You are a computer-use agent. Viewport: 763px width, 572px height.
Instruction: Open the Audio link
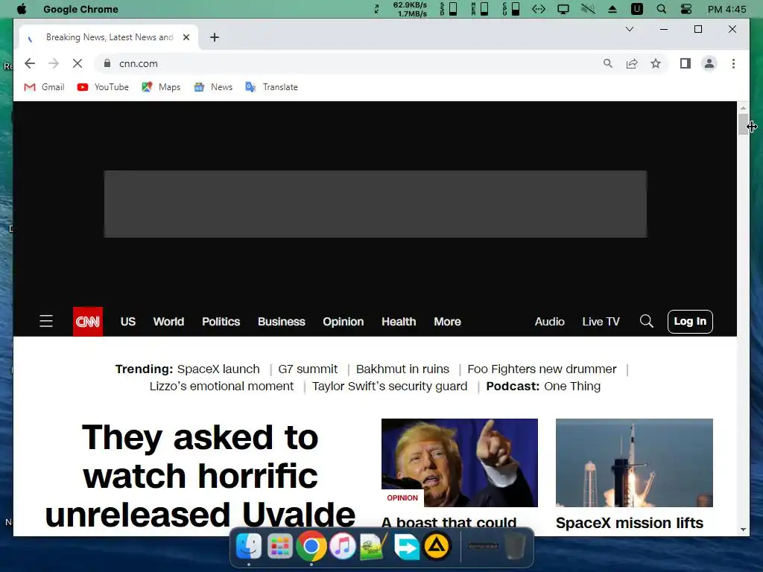click(x=549, y=322)
